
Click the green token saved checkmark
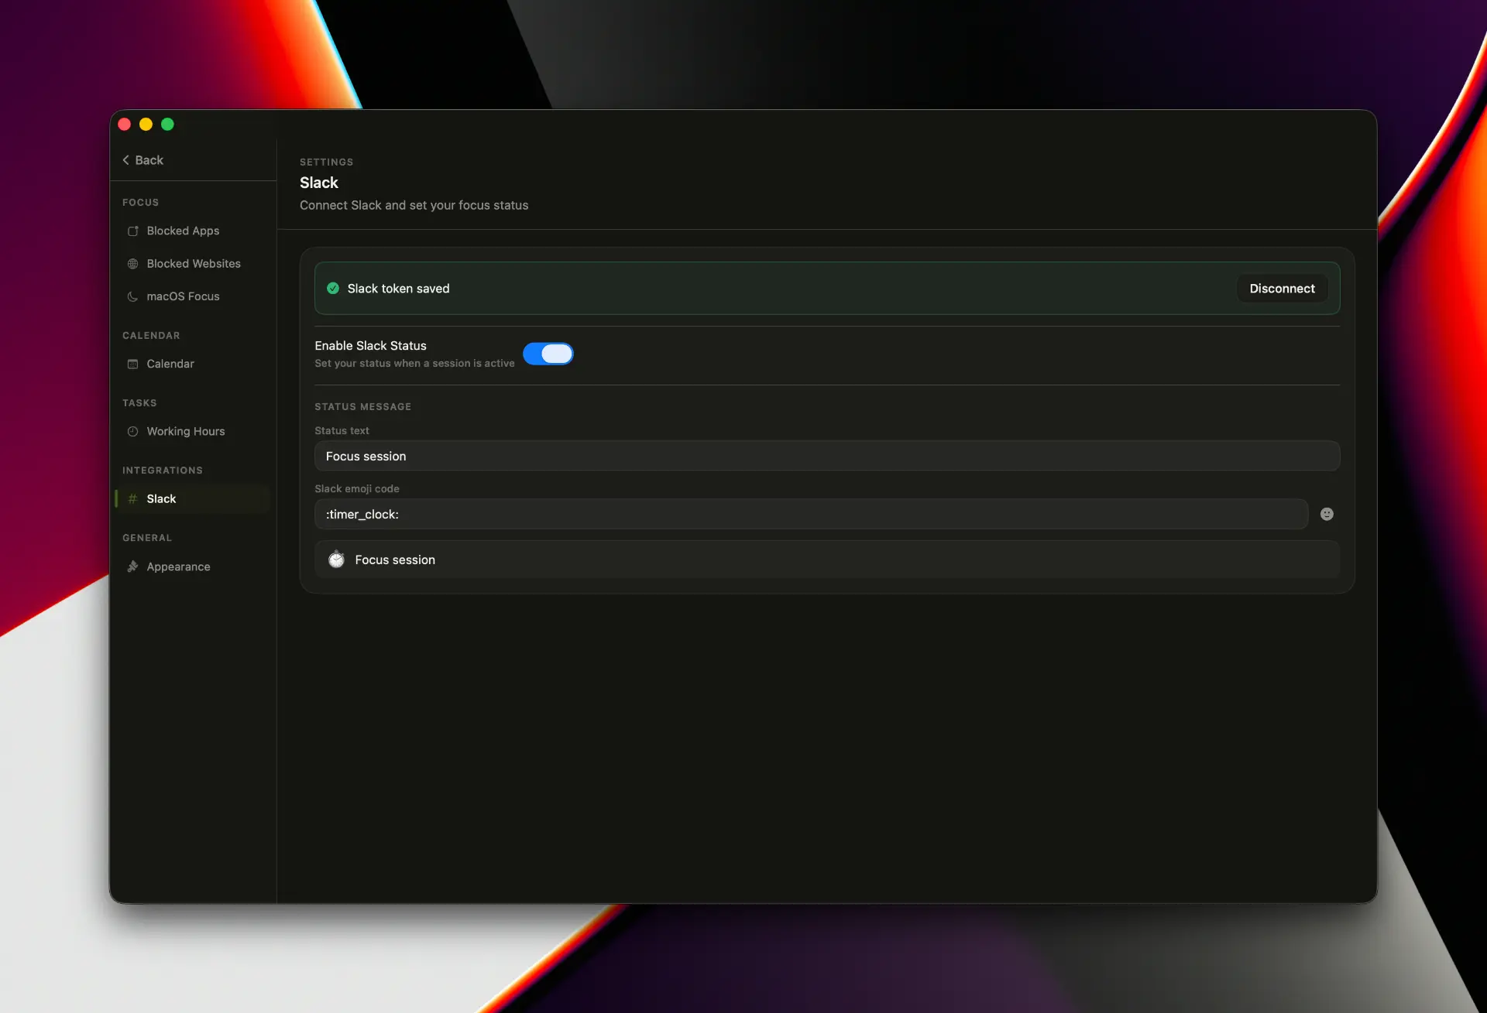click(333, 289)
